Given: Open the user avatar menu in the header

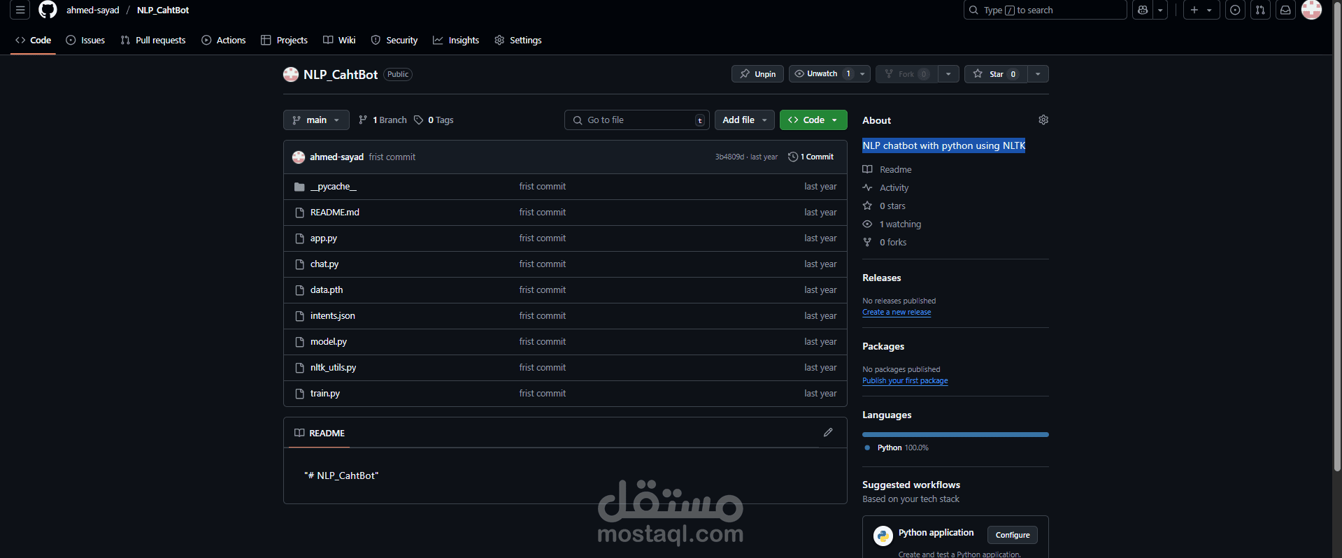Looking at the screenshot, I should 1311,10.
